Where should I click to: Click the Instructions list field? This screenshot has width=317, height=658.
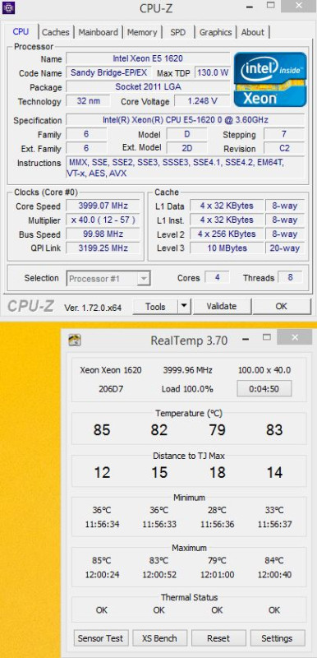click(185, 168)
